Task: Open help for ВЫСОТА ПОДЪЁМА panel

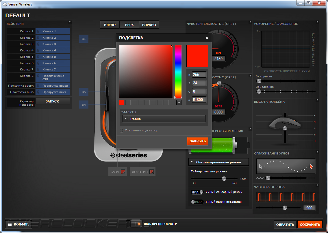Action: pyautogui.click(x=317, y=100)
